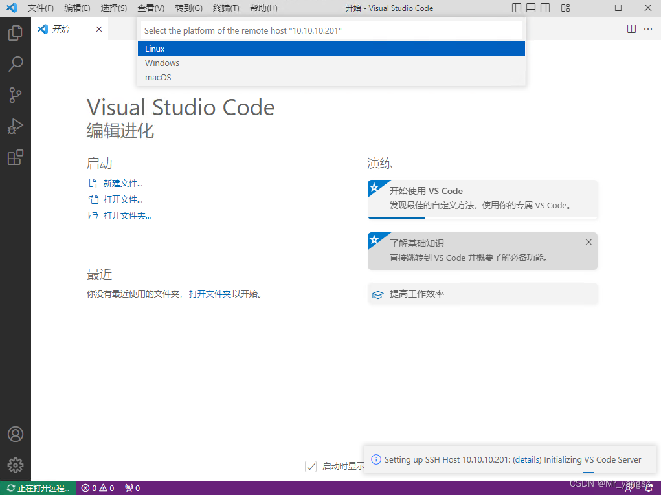The image size is (661, 495).
Task: Select macOS as remote platform
Action: coord(331,77)
